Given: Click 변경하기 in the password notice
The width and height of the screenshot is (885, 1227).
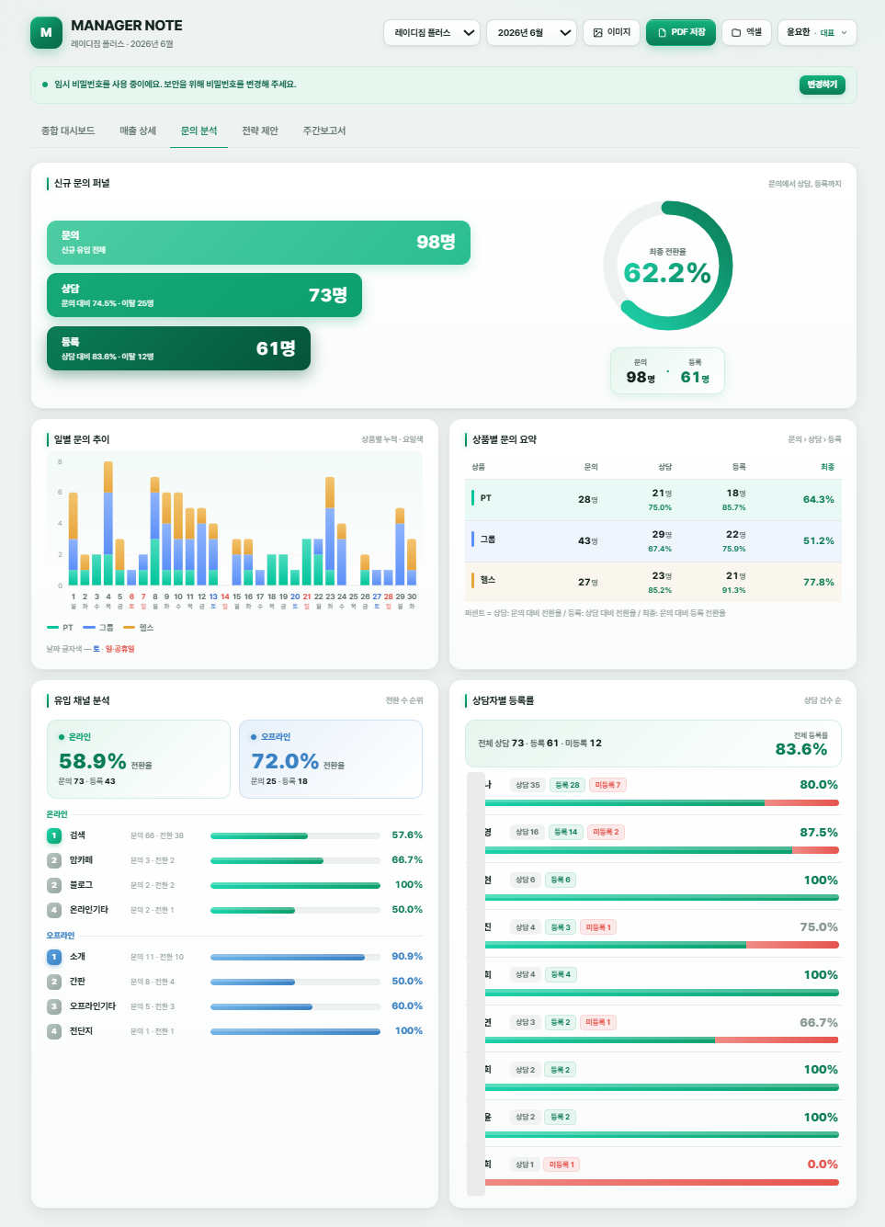Looking at the screenshot, I should tap(822, 85).
